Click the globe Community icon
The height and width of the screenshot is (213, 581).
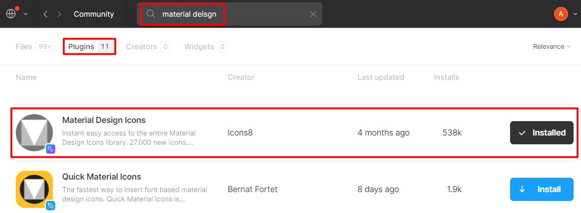(11, 14)
